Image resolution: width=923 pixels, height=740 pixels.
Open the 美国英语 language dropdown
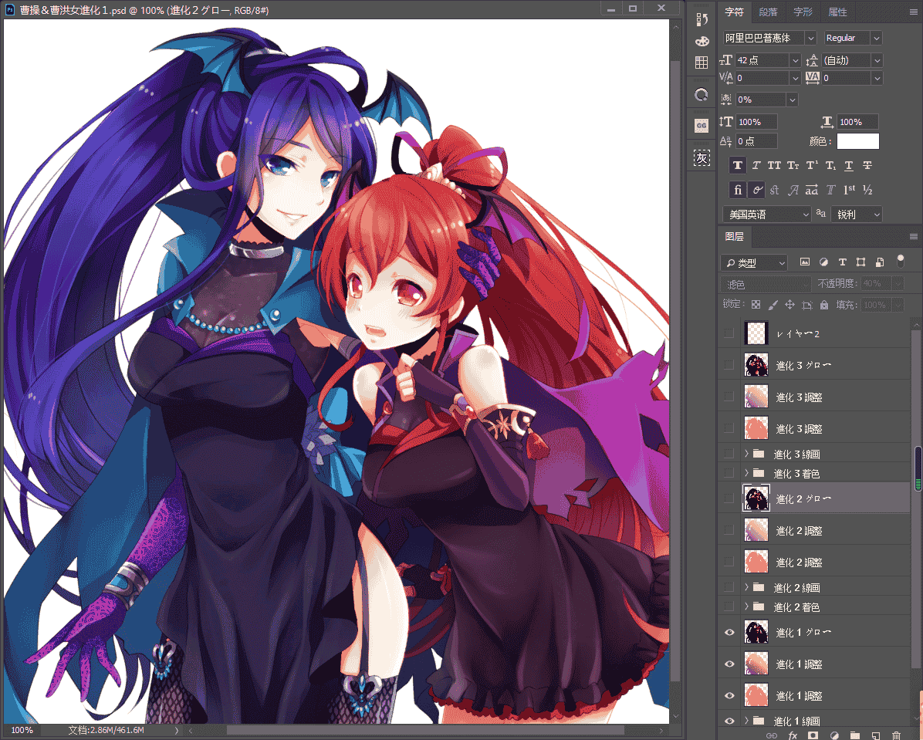(x=767, y=215)
